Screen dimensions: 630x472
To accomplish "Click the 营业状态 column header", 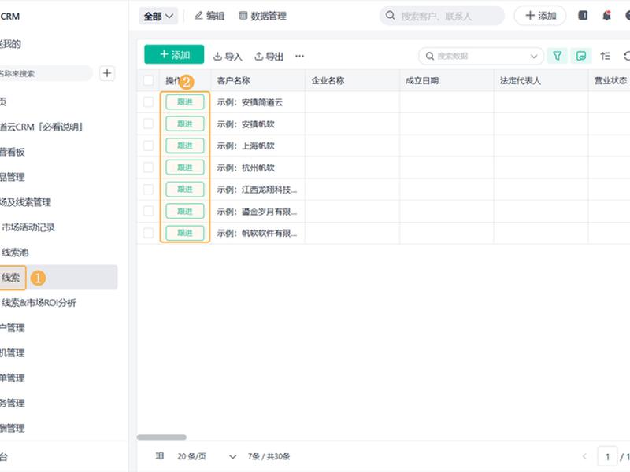I will pyautogui.click(x=610, y=80).
